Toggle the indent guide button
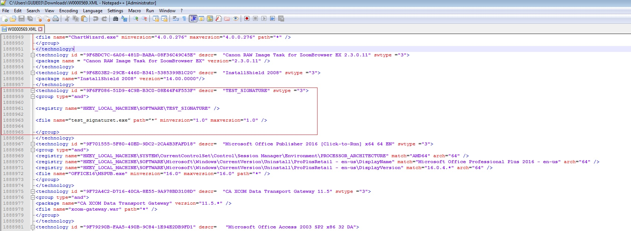 coord(193,19)
